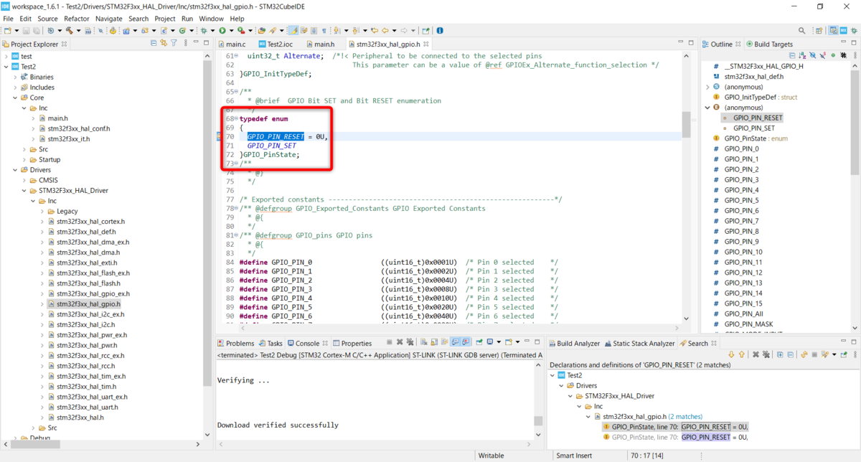Expand the test project node
Image resolution: width=861 pixels, height=462 pixels.
click(x=6, y=56)
